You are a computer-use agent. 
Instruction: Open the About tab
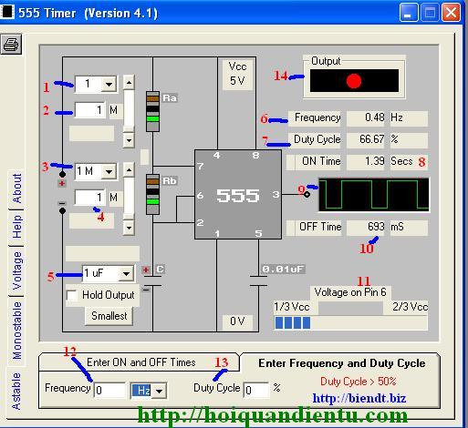17,189
